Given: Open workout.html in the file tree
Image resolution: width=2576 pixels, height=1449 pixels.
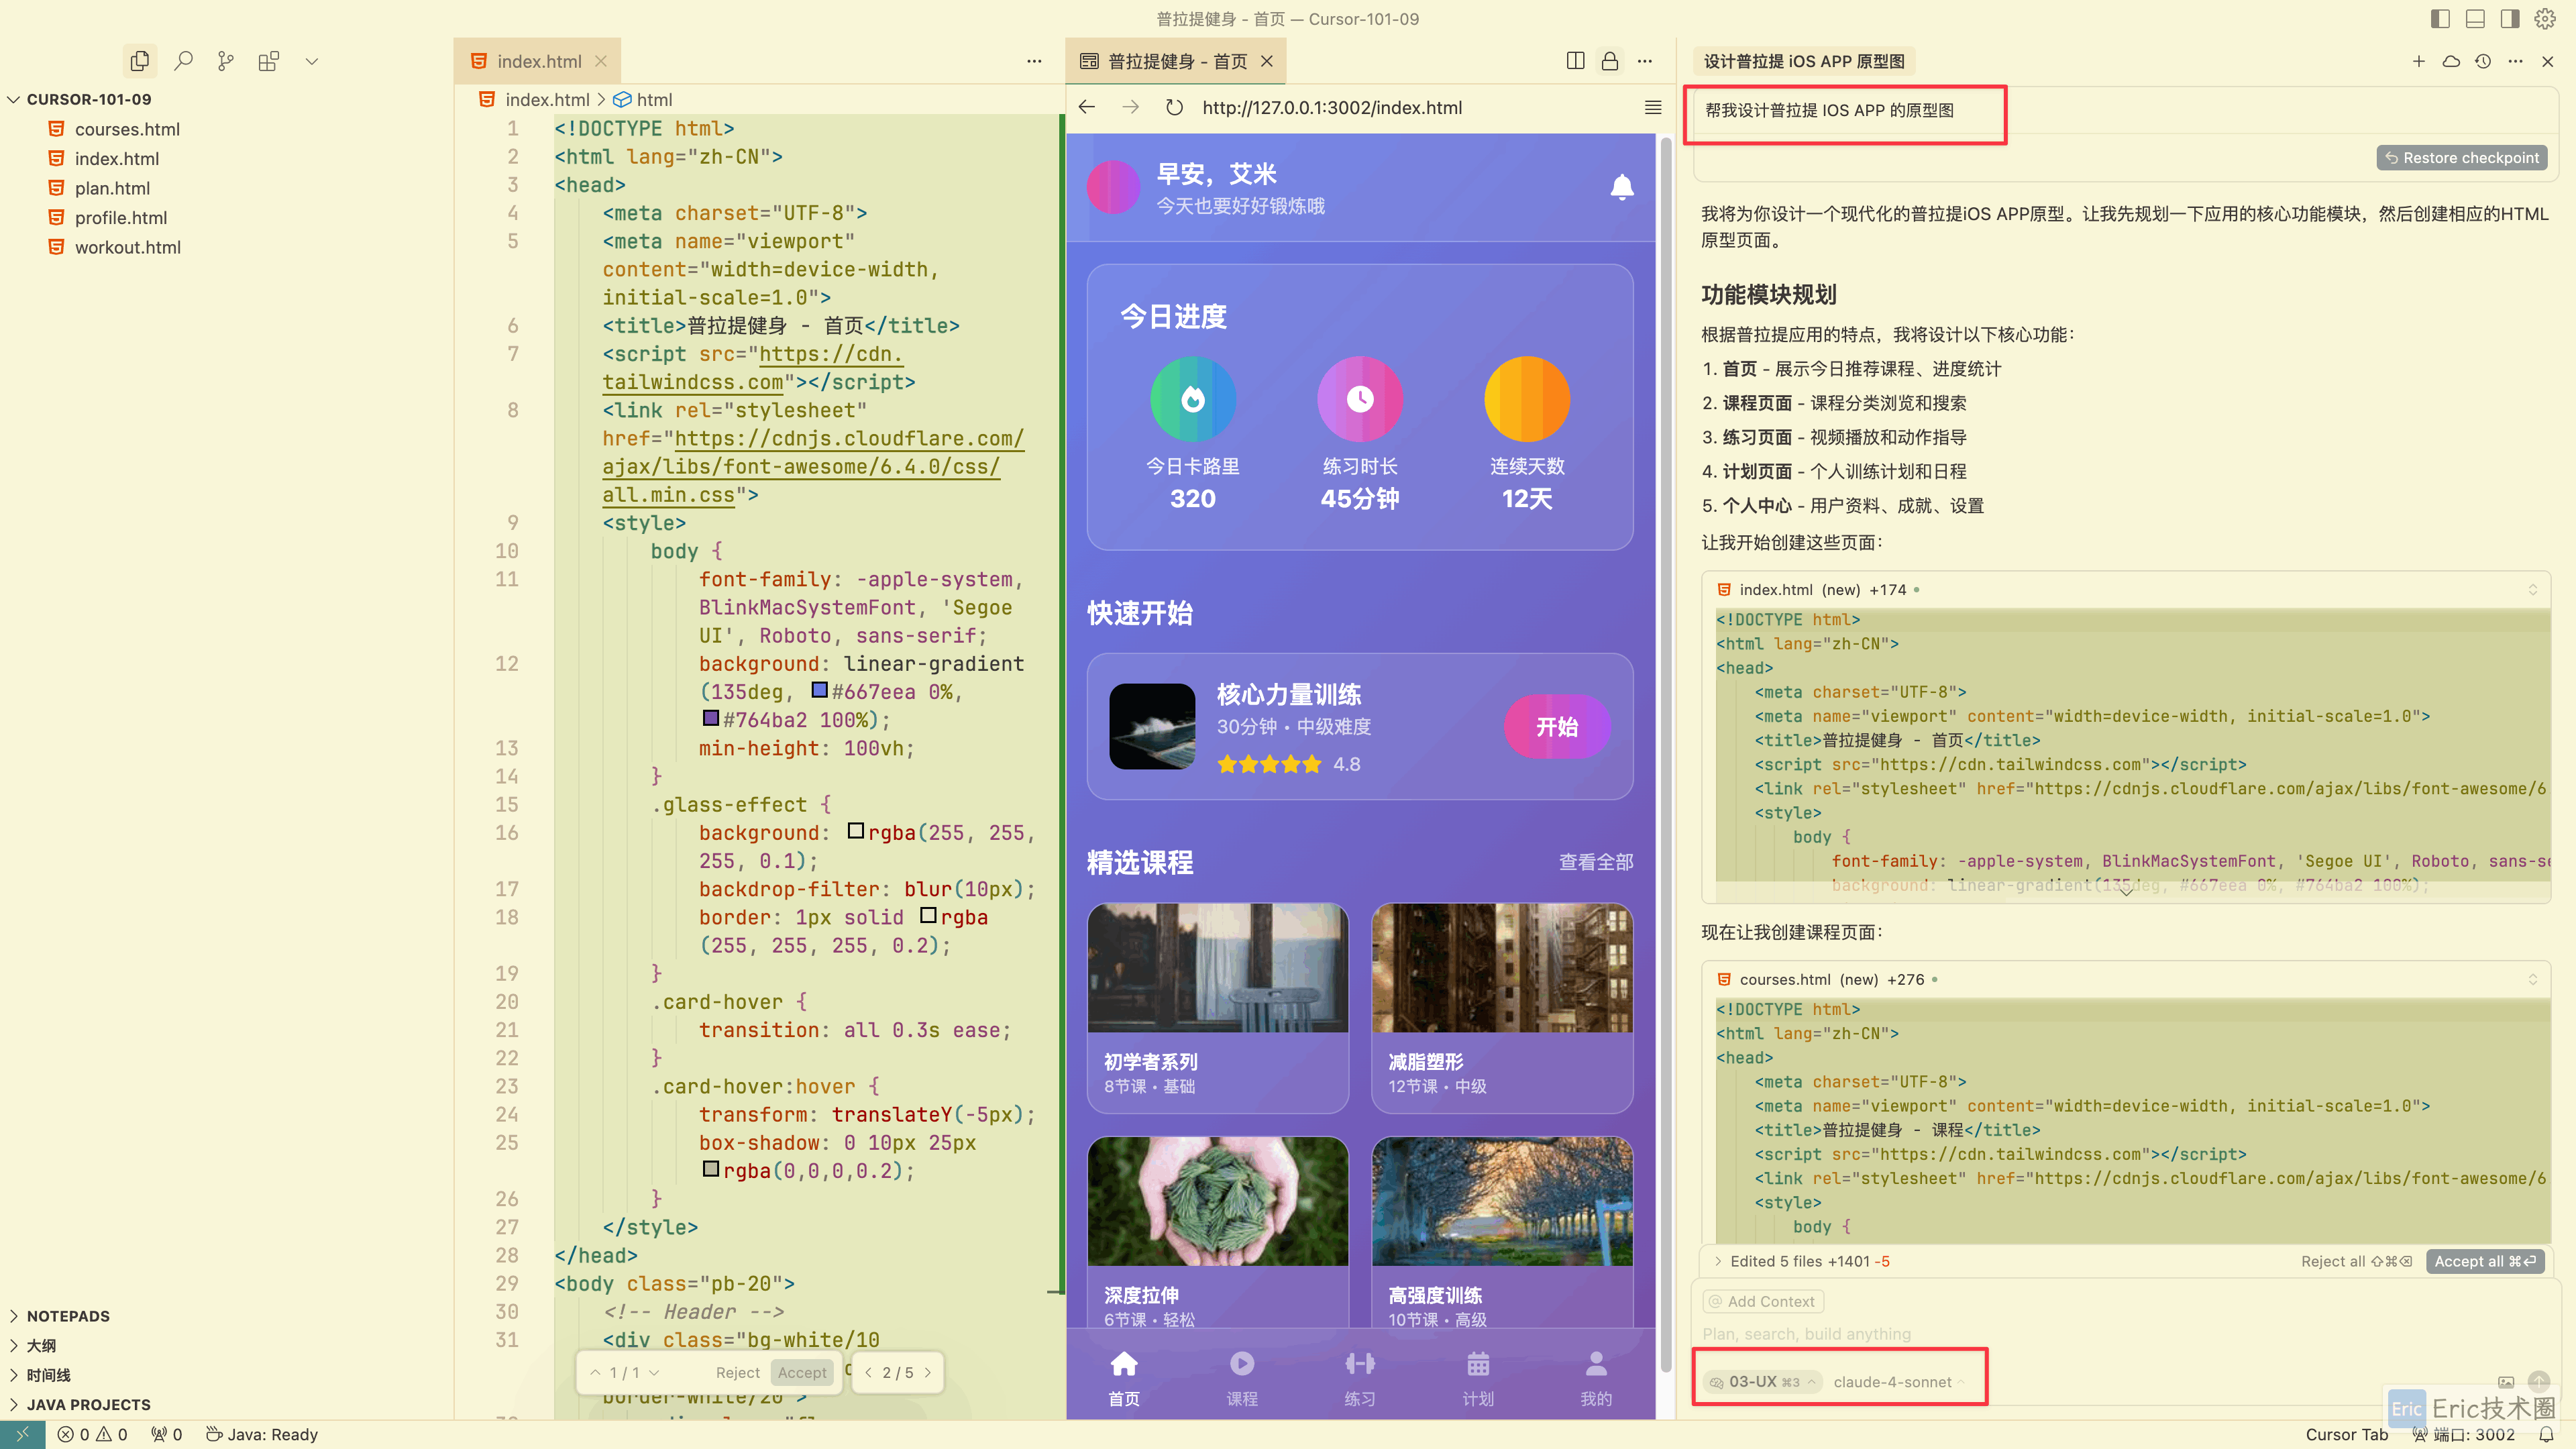Looking at the screenshot, I should click(127, 247).
